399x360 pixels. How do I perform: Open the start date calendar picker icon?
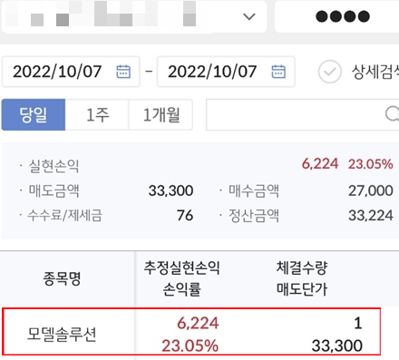(123, 72)
